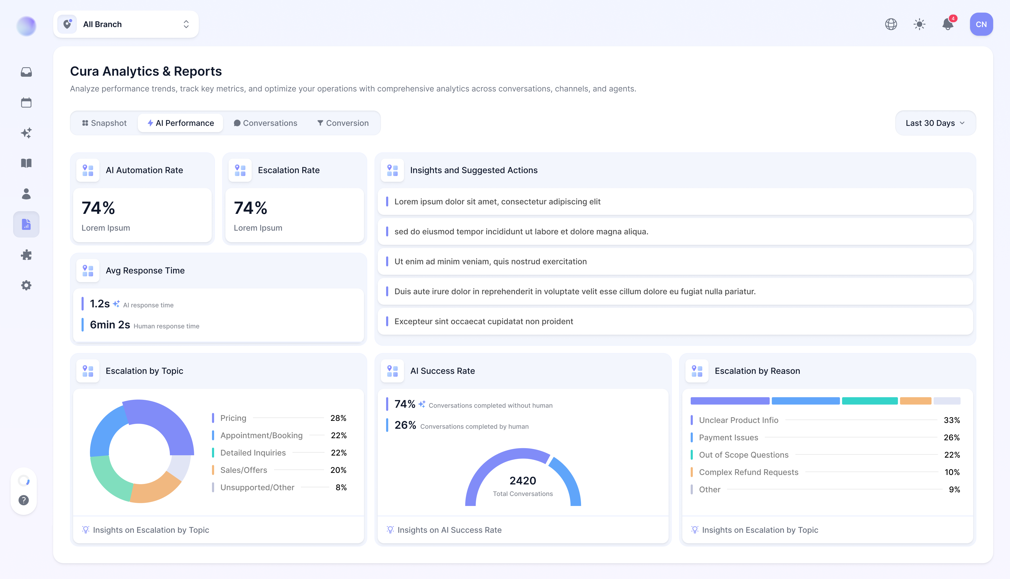
Task: Open the contacts person icon in the sidebar
Action: tap(26, 194)
